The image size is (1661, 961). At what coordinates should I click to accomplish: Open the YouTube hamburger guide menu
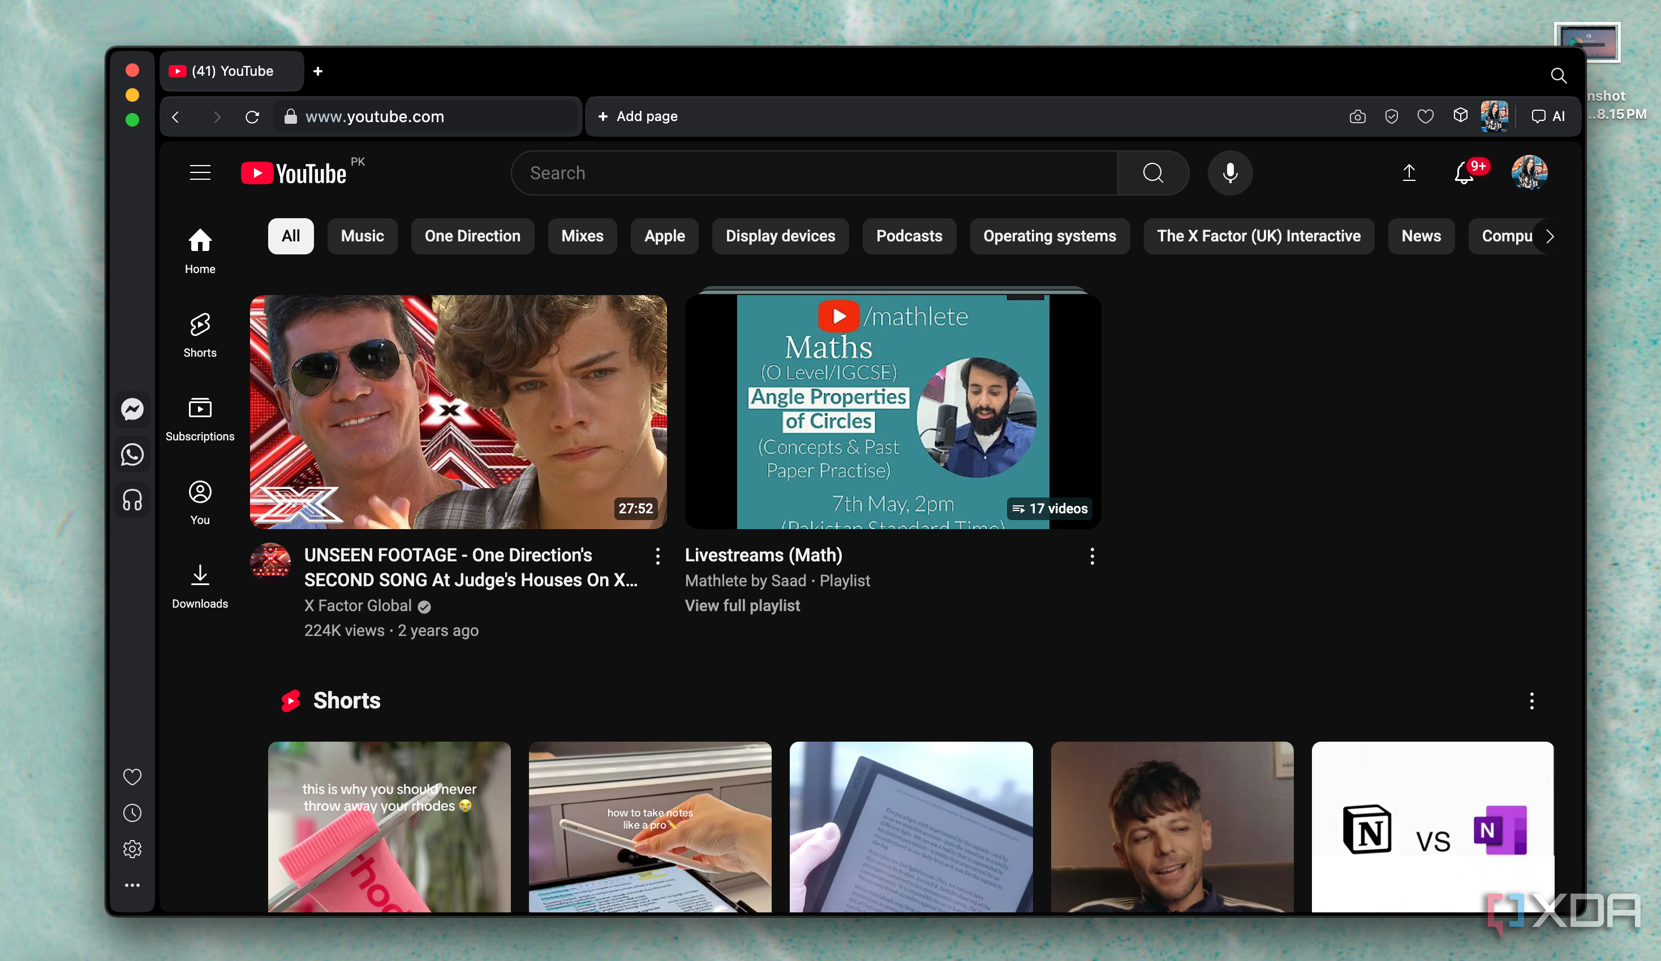coord(200,172)
